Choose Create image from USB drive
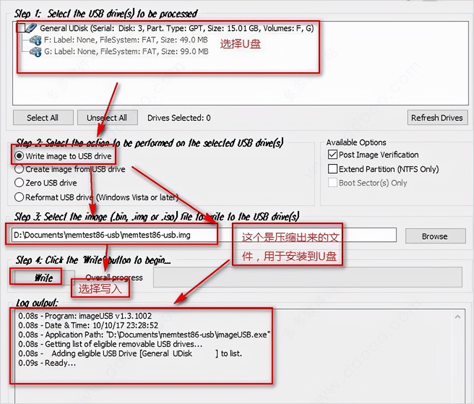 pyautogui.click(x=19, y=169)
